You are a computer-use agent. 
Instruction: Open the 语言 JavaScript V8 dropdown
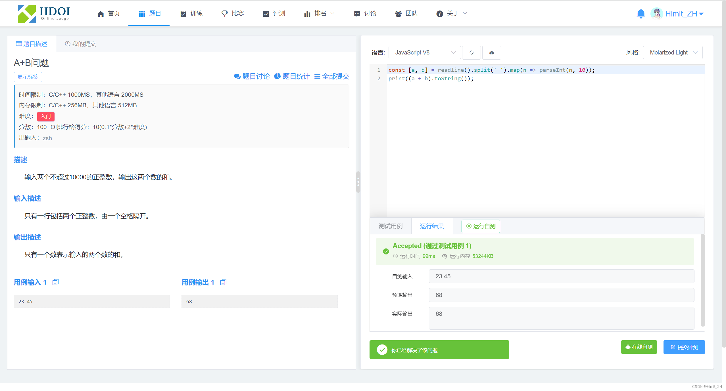[x=424, y=52]
